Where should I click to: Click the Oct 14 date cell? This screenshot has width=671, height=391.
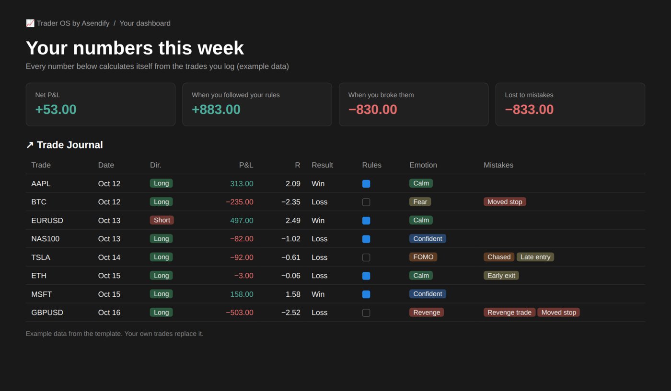109,257
